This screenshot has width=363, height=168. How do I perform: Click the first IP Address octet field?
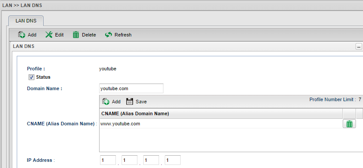(x=107, y=160)
